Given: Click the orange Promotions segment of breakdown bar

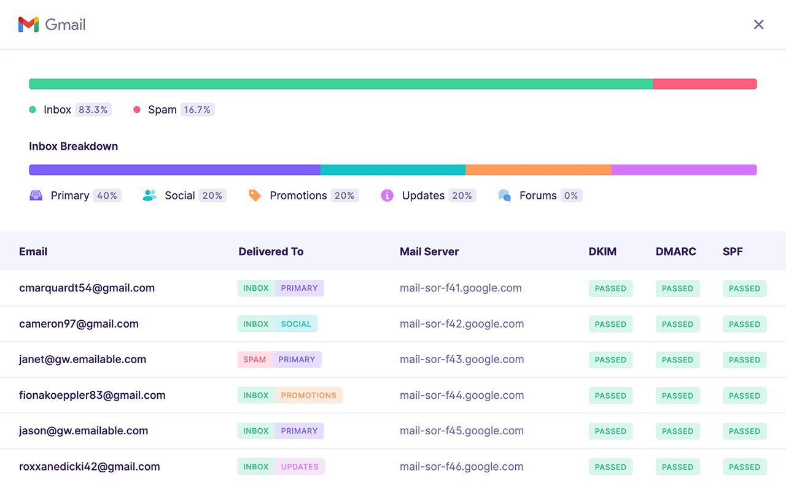Looking at the screenshot, I should (539, 170).
